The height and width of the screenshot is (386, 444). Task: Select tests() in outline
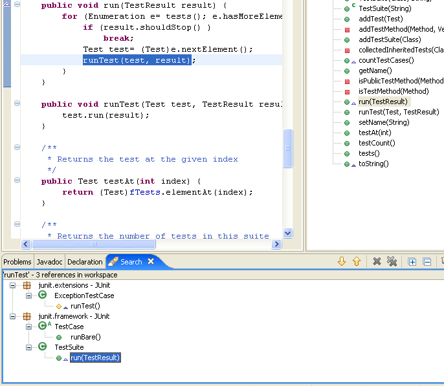click(369, 153)
